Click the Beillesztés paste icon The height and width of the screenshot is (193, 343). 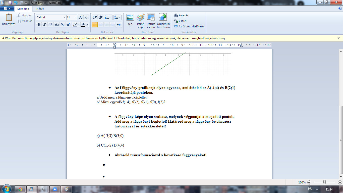pyautogui.click(x=9, y=18)
